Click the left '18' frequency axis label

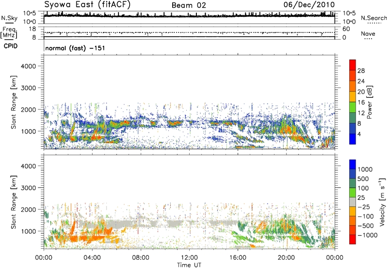click(33, 29)
